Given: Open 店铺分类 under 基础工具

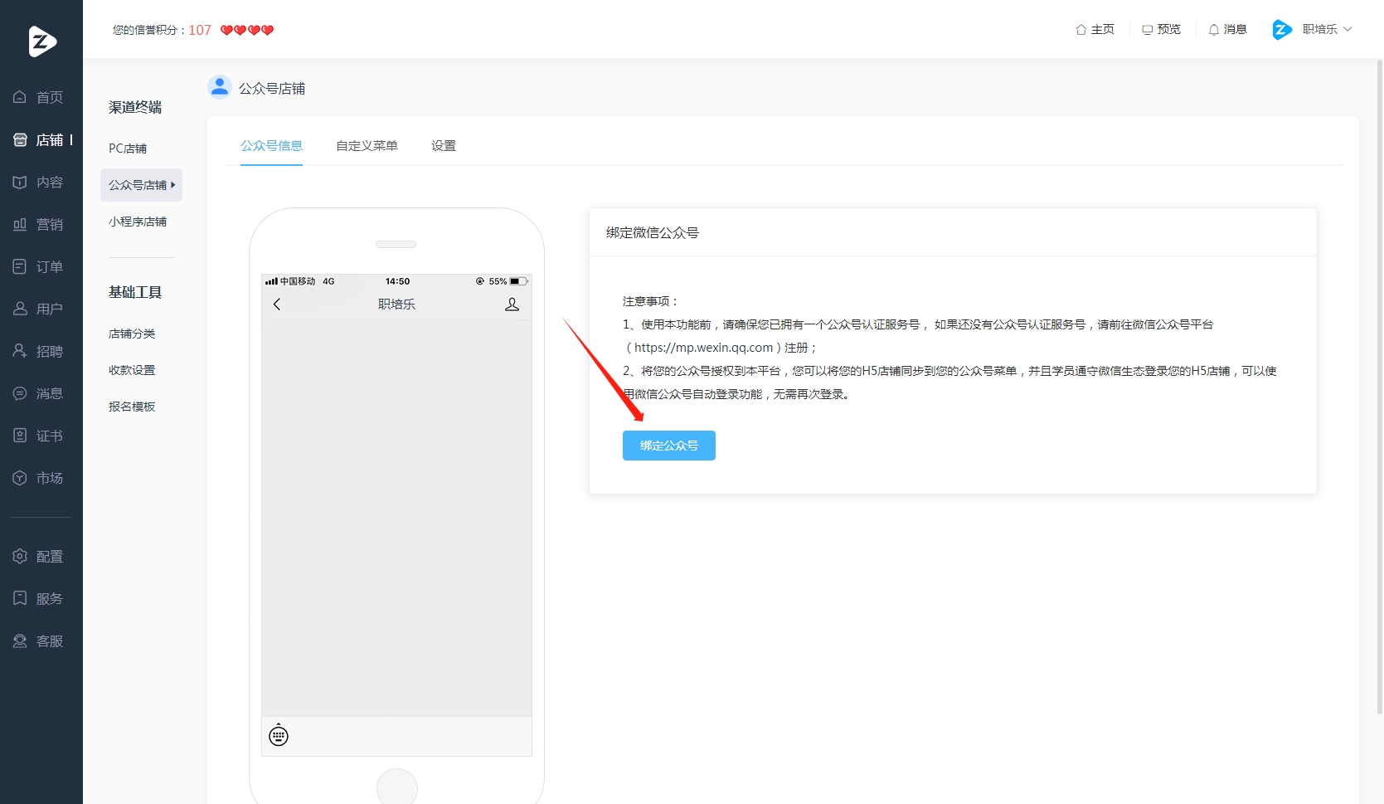Looking at the screenshot, I should coord(132,334).
